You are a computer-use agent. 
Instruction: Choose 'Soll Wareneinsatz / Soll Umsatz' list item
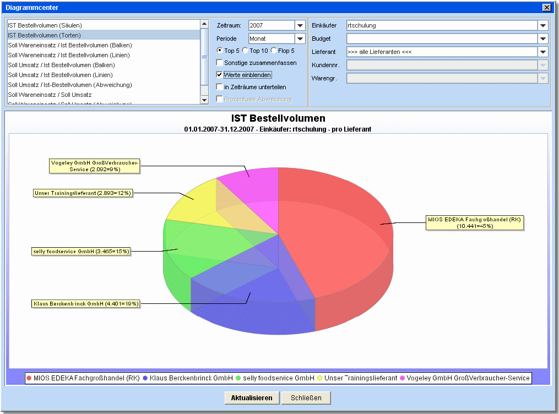tap(50, 95)
